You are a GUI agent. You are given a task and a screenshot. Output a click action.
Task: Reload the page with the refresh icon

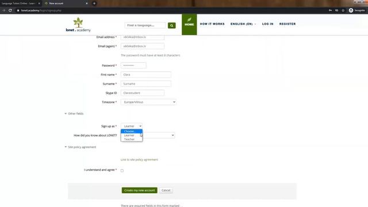[10, 10]
